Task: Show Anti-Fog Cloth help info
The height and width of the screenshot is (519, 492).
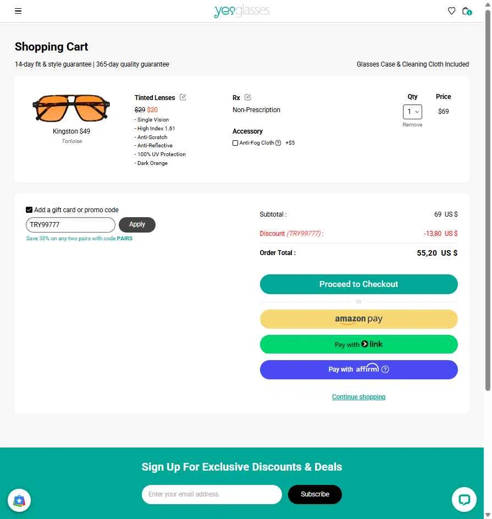Action: point(278,143)
